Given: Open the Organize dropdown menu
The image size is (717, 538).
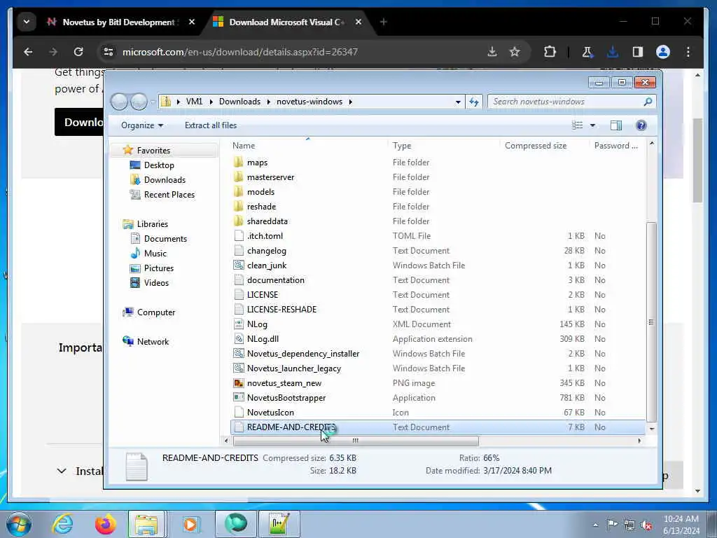Looking at the screenshot, I should (141, 125).
